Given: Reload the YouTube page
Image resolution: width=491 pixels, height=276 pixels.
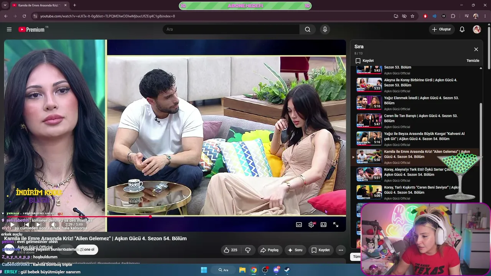Looking at the screenshot, I should click(x=24, y=16).
